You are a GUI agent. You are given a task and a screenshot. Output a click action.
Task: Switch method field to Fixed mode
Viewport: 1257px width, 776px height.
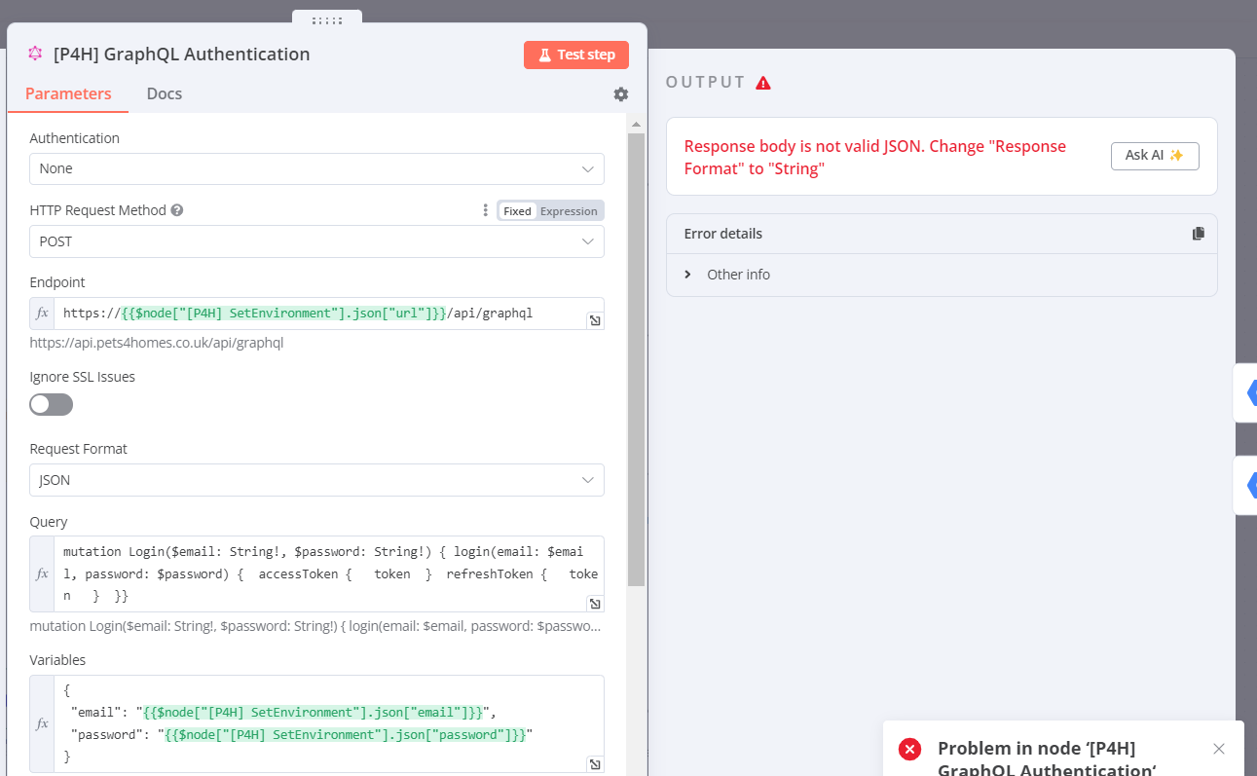(517, 211)
